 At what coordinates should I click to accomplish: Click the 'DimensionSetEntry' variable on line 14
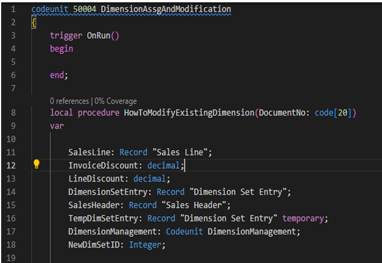click(x=107, y=192)
